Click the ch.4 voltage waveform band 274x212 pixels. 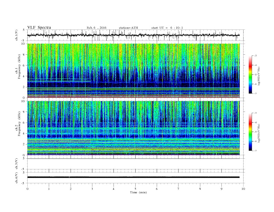[x=134, y=177]
